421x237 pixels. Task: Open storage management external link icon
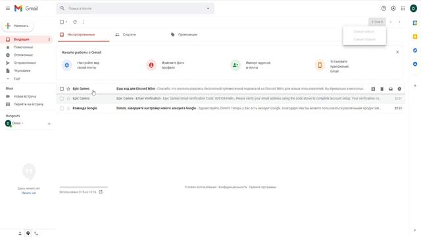pyautogui.click(x=101, y=192)
